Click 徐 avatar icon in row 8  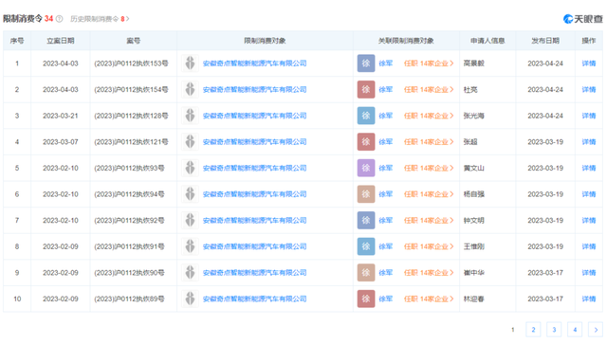366,246
